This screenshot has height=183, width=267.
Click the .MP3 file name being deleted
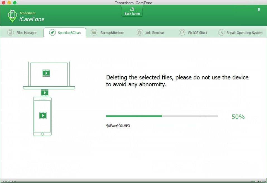tap(118, 126)
